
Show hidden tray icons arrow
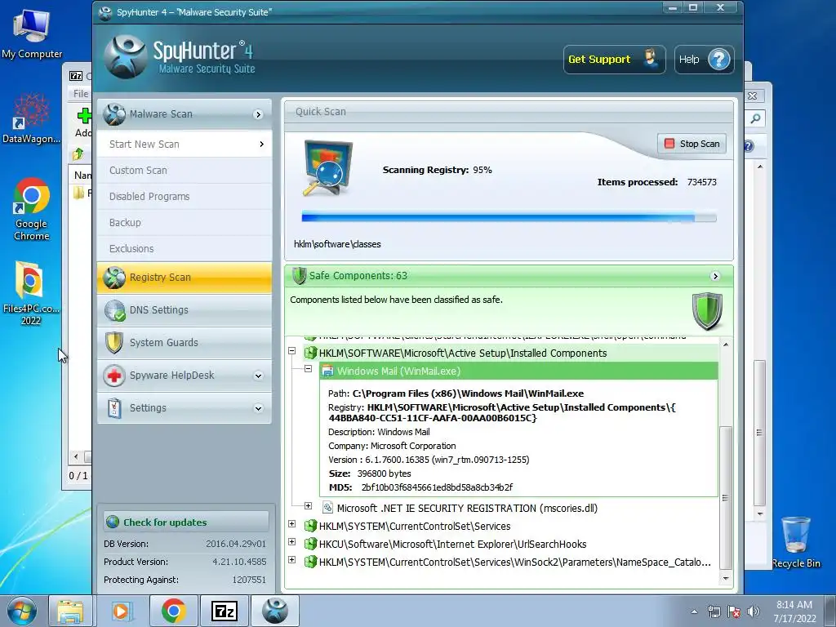(694, 611)
